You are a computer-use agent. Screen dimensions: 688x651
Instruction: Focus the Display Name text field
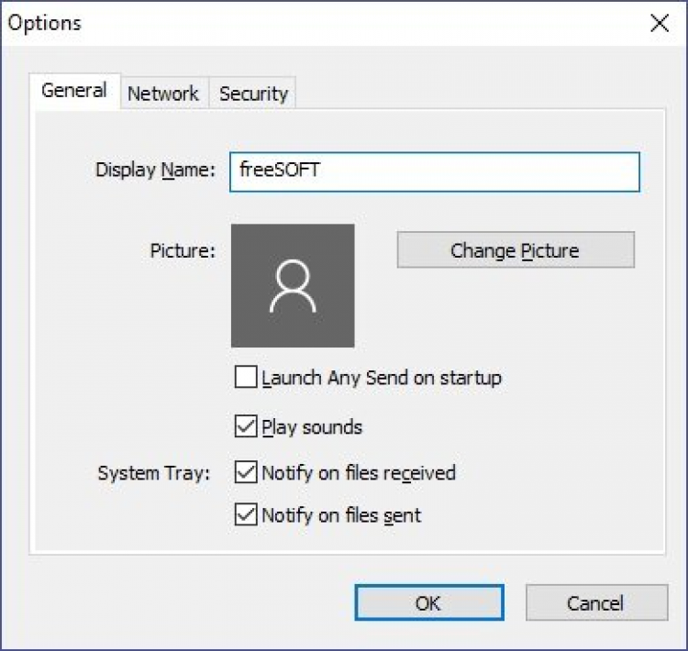tap(433, 171)
